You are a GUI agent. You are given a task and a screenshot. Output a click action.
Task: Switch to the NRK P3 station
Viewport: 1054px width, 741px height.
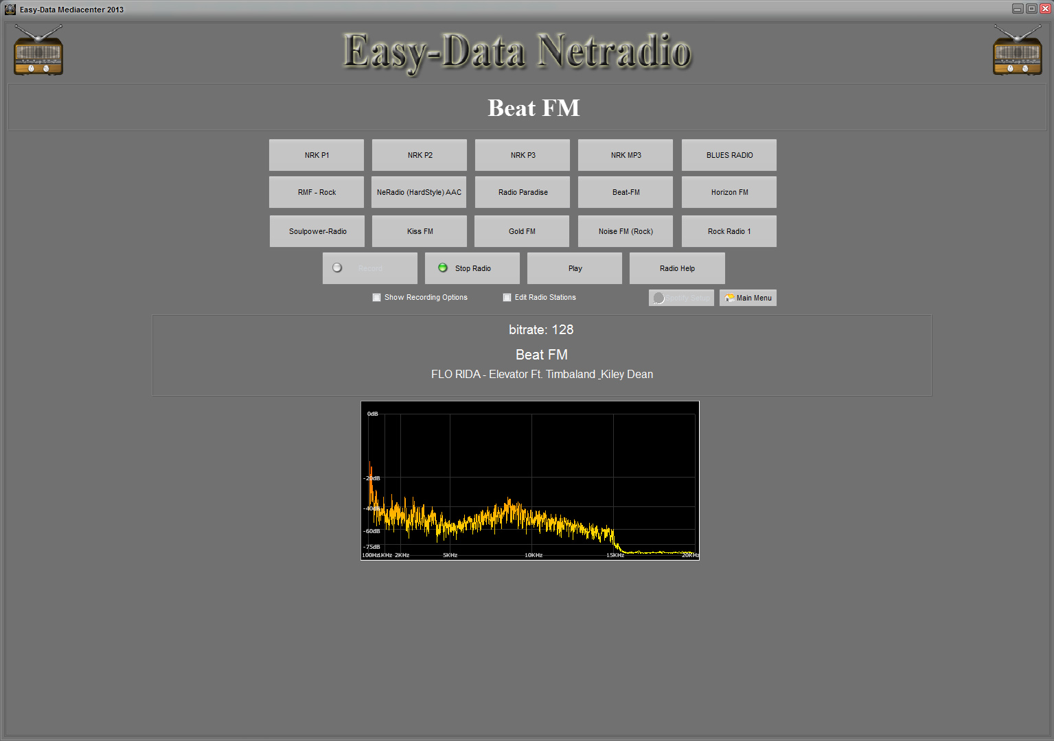[523, 155]
